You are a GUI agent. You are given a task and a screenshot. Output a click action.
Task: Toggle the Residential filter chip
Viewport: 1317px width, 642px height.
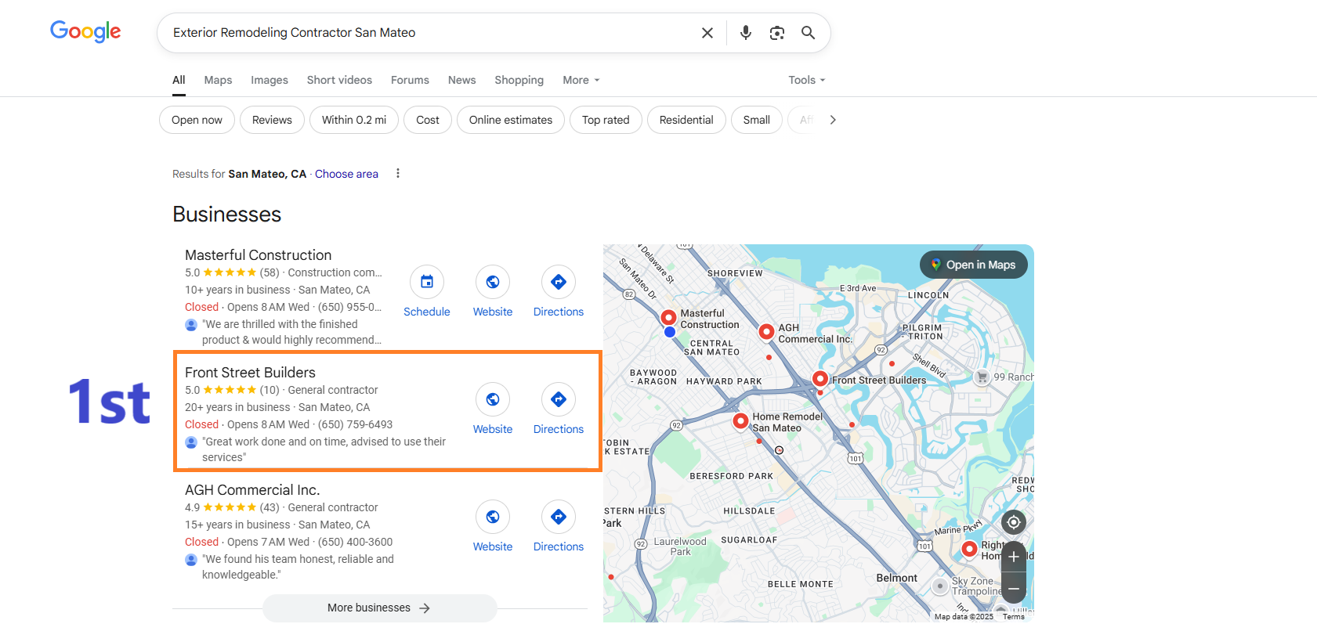pos(686,120)
